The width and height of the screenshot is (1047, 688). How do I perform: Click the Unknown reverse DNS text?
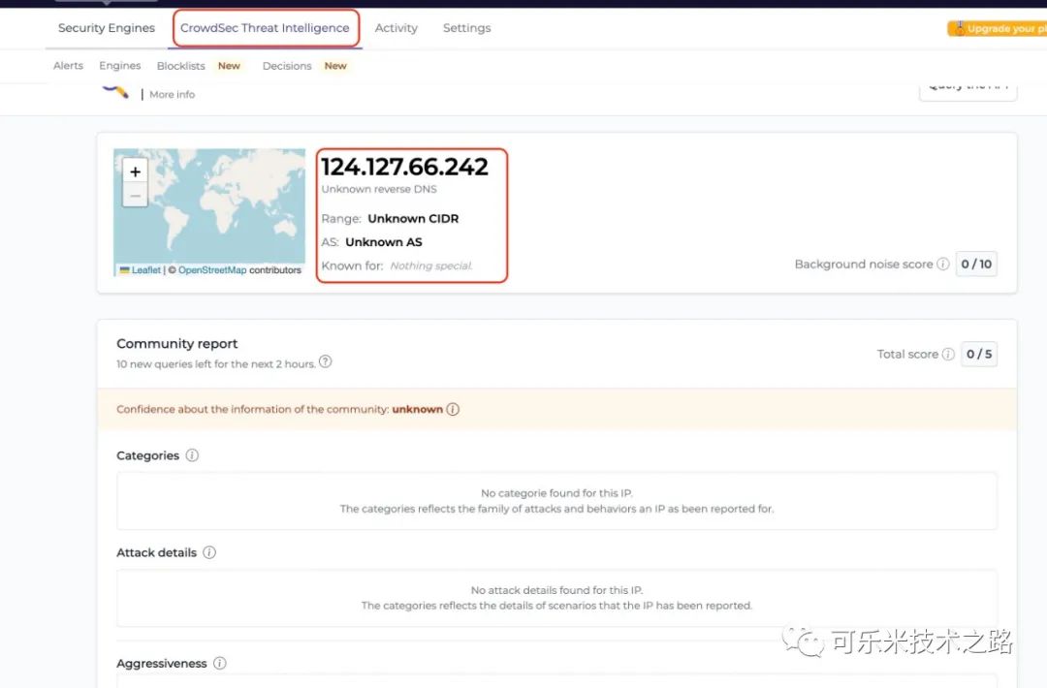click(x=379, y=189)
